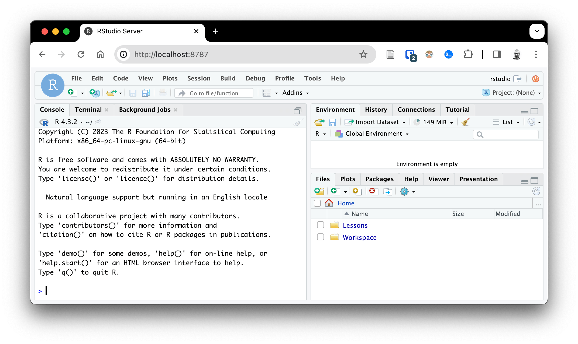Open the Session menu

[199, 78]
